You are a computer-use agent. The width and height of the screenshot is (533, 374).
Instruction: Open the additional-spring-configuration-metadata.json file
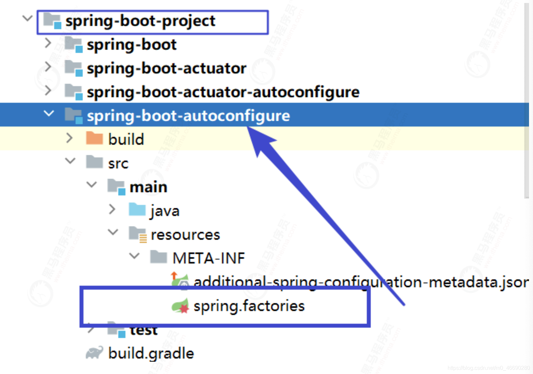(361, 282)
